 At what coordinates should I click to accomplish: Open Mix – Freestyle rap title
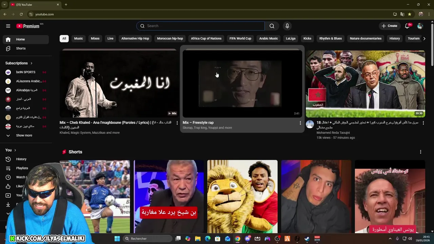point(198,123)
